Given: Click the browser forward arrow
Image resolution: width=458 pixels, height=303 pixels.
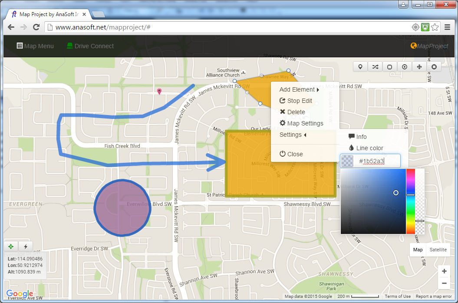Looking at the screenshot, I should (x=23, y=27).
